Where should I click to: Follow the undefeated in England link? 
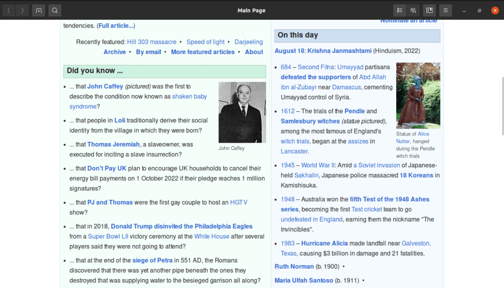(312, 220)
